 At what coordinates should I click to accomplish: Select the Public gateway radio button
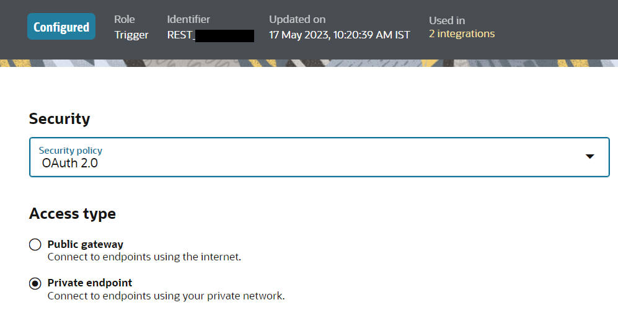(35, 244)
